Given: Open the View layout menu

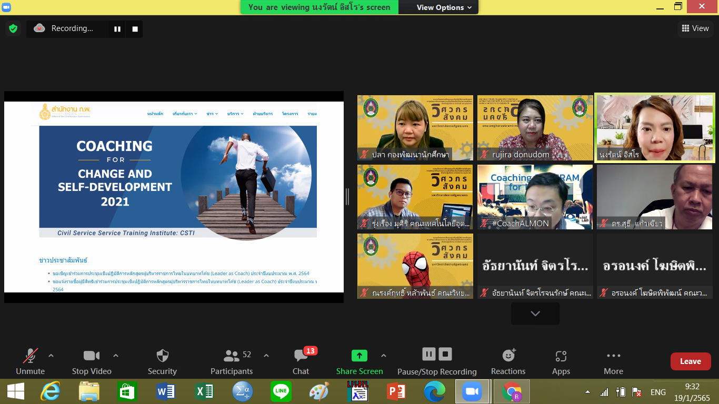Looking at the screenshot, I should point(695,28).
